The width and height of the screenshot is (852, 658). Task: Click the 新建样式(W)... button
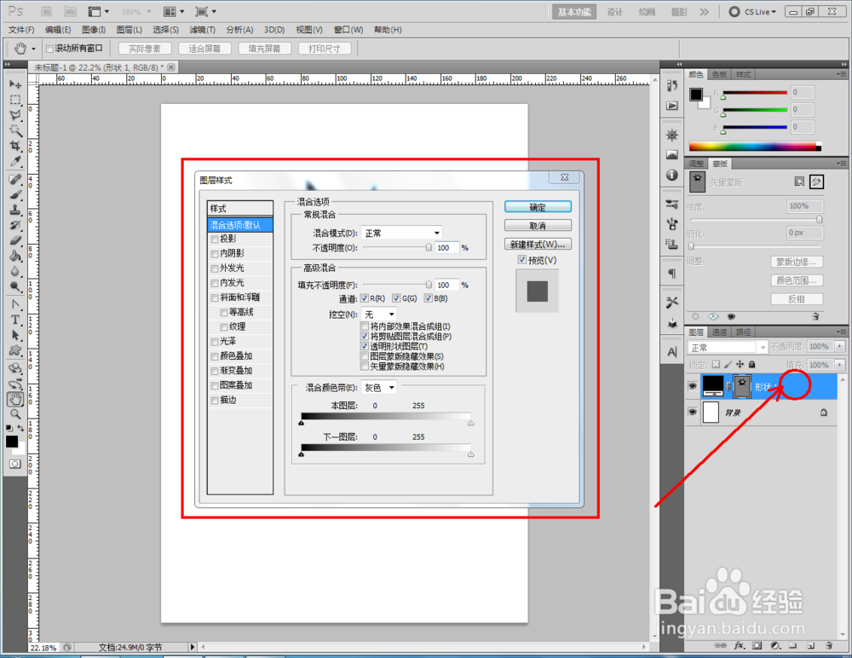click(538, 244)
